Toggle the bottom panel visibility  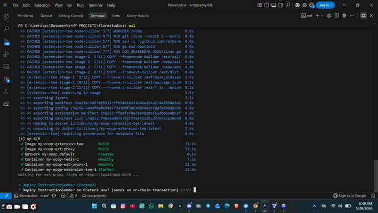tap(273, 5)
